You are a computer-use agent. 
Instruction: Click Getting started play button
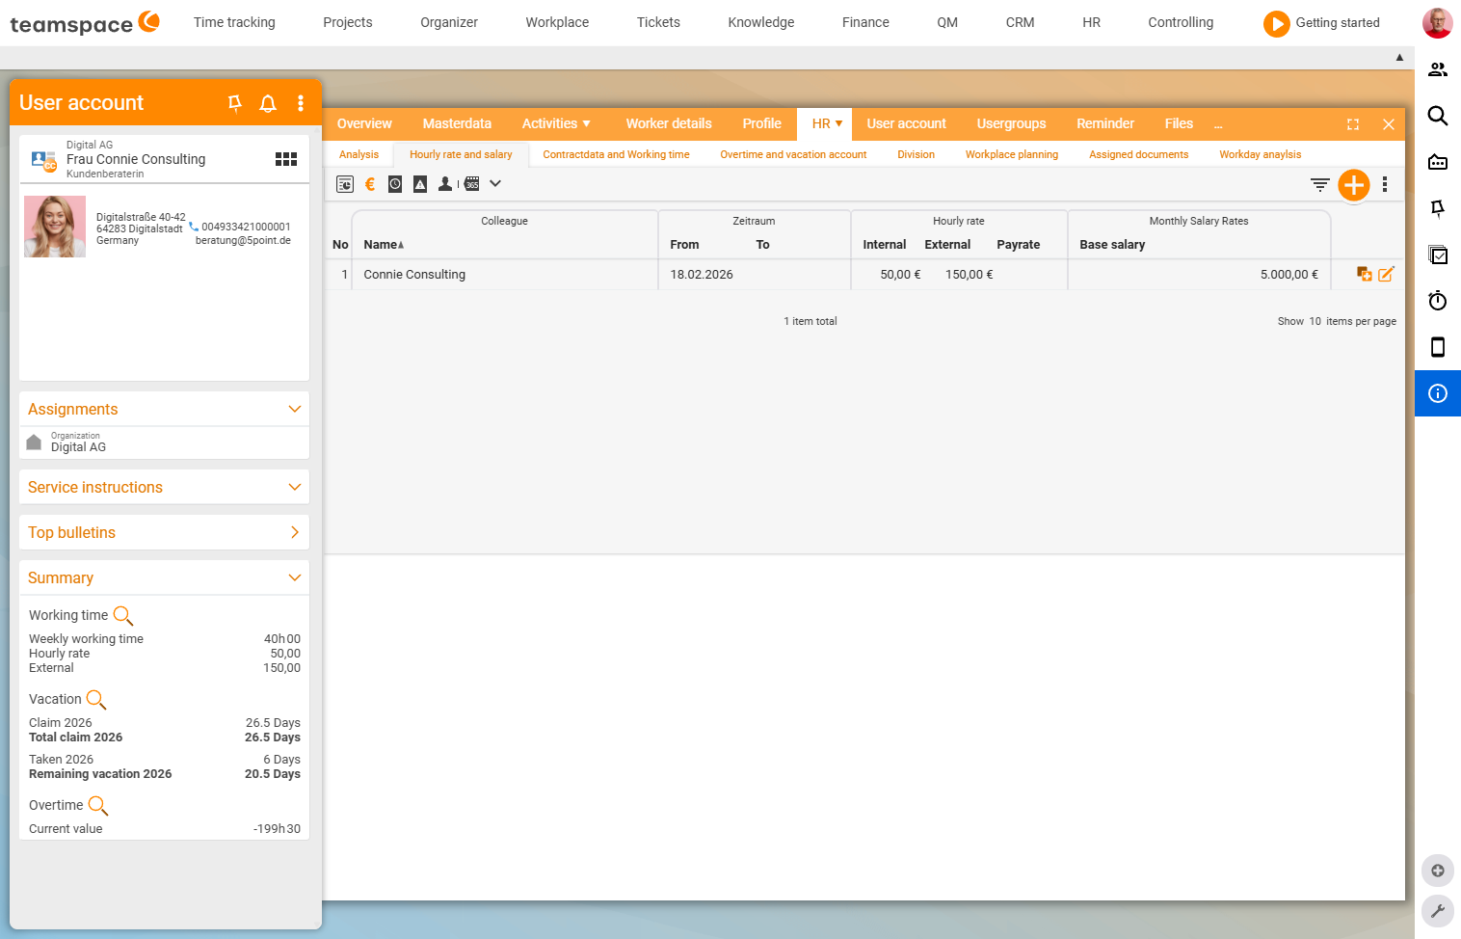[x=1276, y=23]
